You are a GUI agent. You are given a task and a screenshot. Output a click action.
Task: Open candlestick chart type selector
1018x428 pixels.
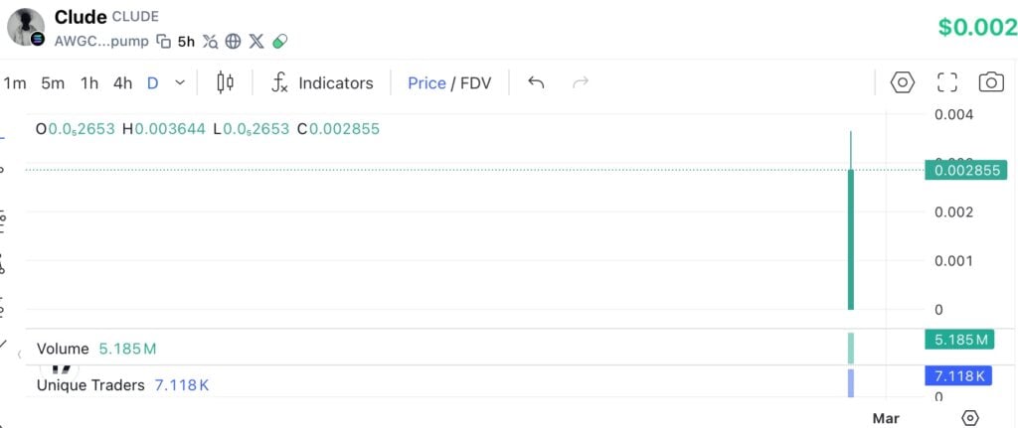pyautogui.click(x=225, y=83)
